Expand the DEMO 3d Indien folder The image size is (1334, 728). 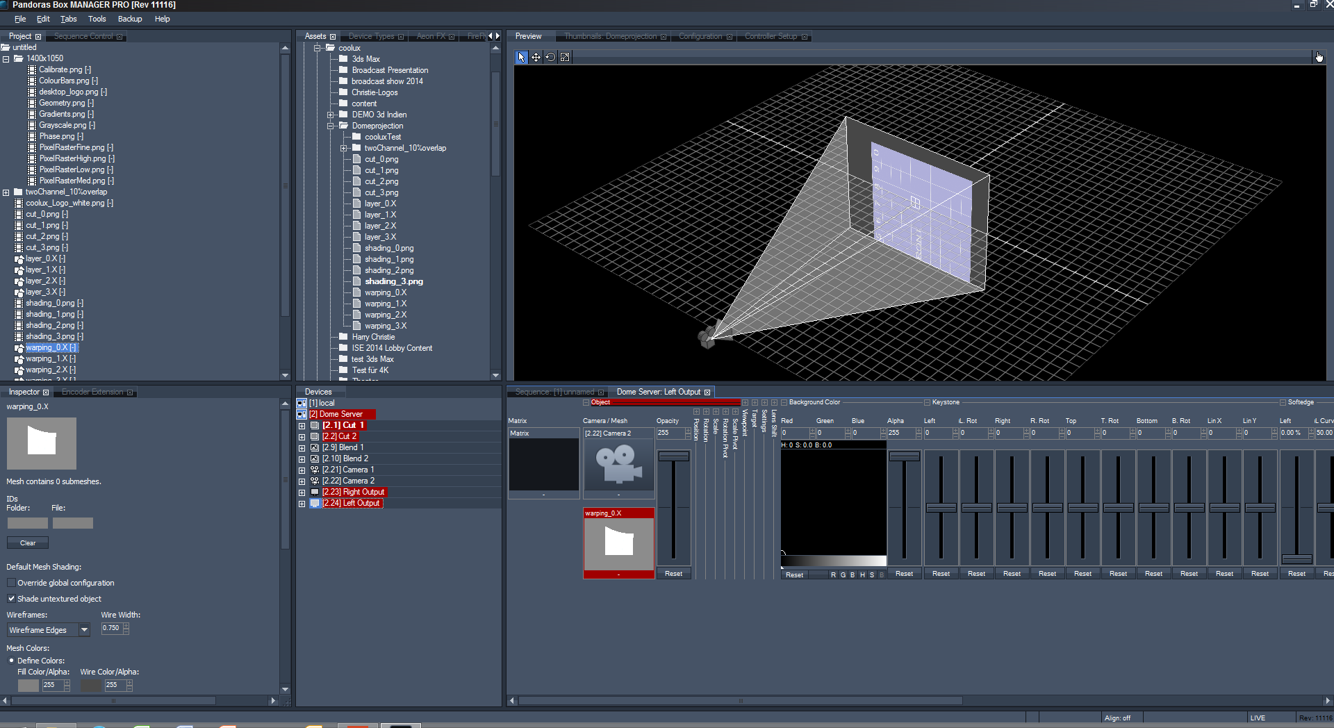[331, 115]
